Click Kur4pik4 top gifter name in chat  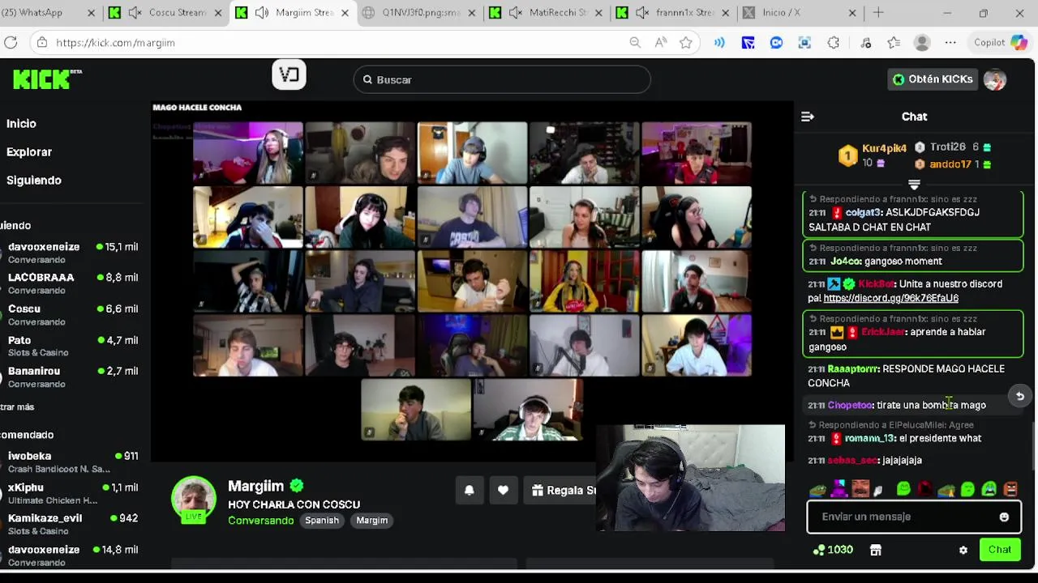pos(884,149)
